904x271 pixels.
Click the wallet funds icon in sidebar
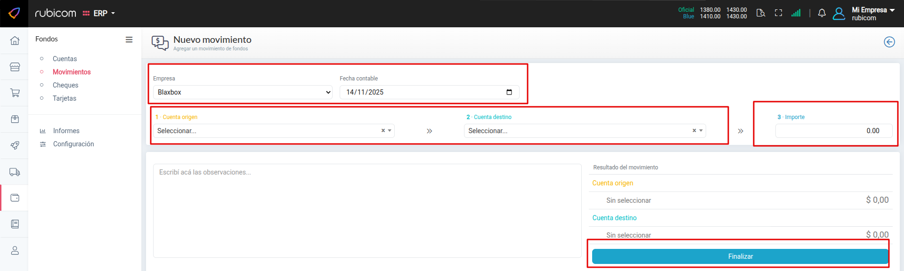[15, 198]
